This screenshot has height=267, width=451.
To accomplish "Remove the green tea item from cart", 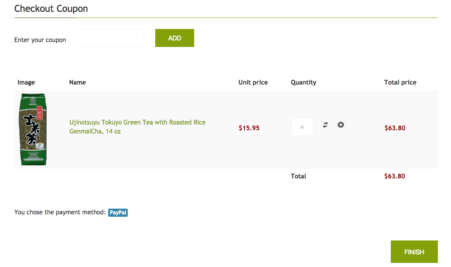I will point(341,125).
